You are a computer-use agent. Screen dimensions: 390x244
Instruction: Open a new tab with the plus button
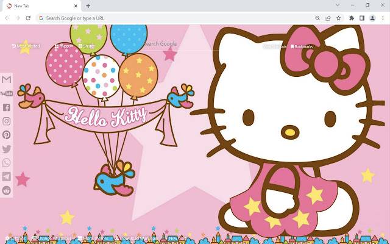(88, 6)
